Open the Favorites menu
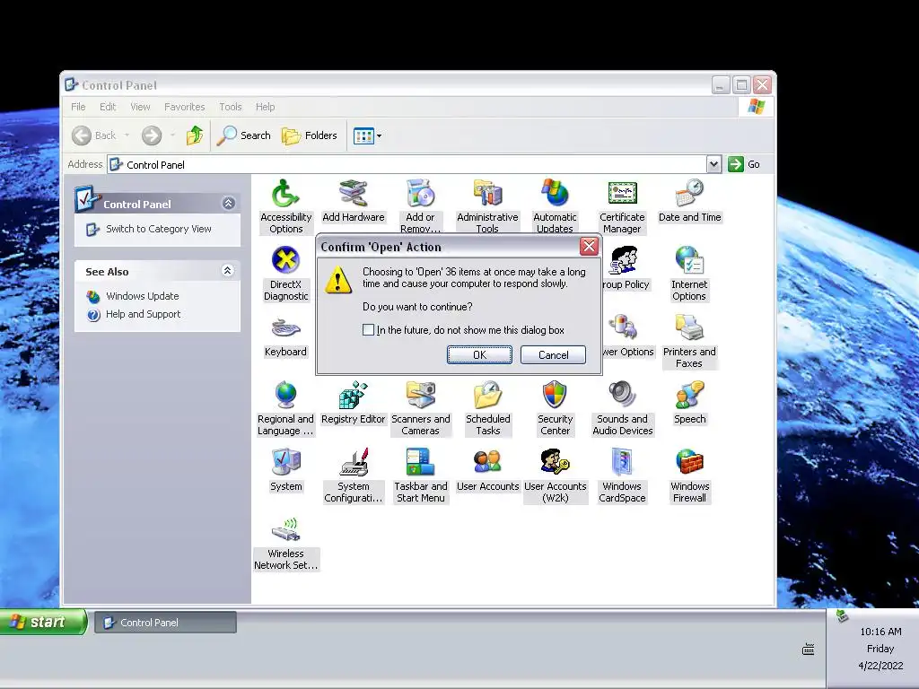Screen dimensions: 919x689 tap(185, 107)
